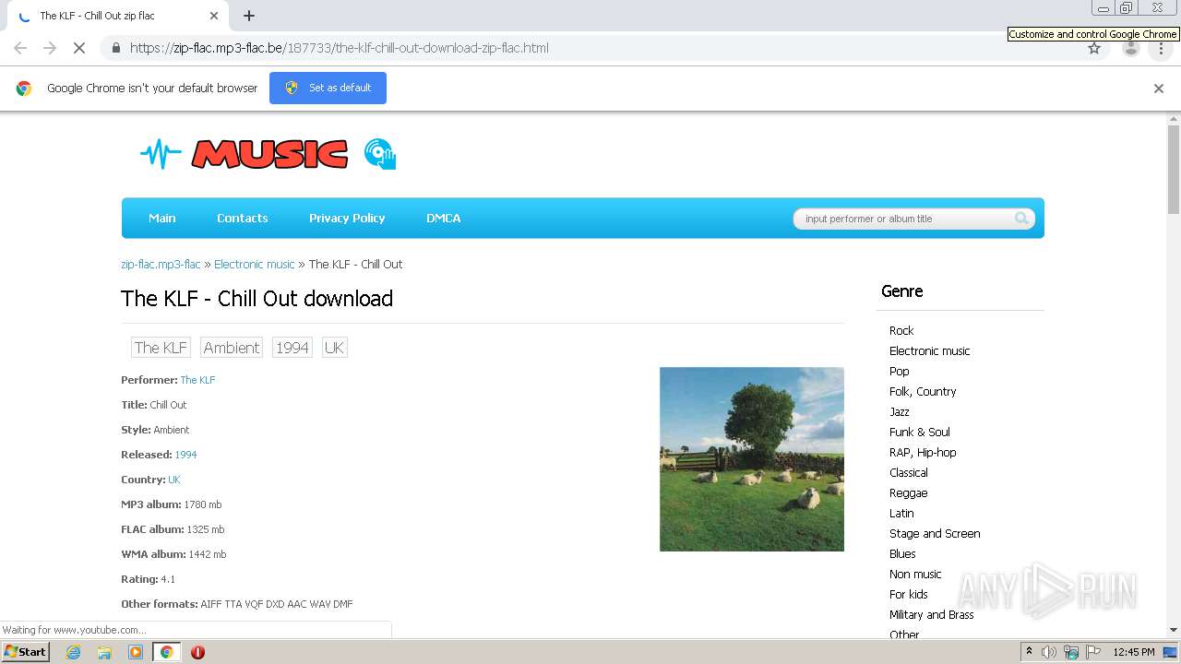Screen dimensions: 1181x664
Task: Click The KLF tag box
Action: click(161, 348)
